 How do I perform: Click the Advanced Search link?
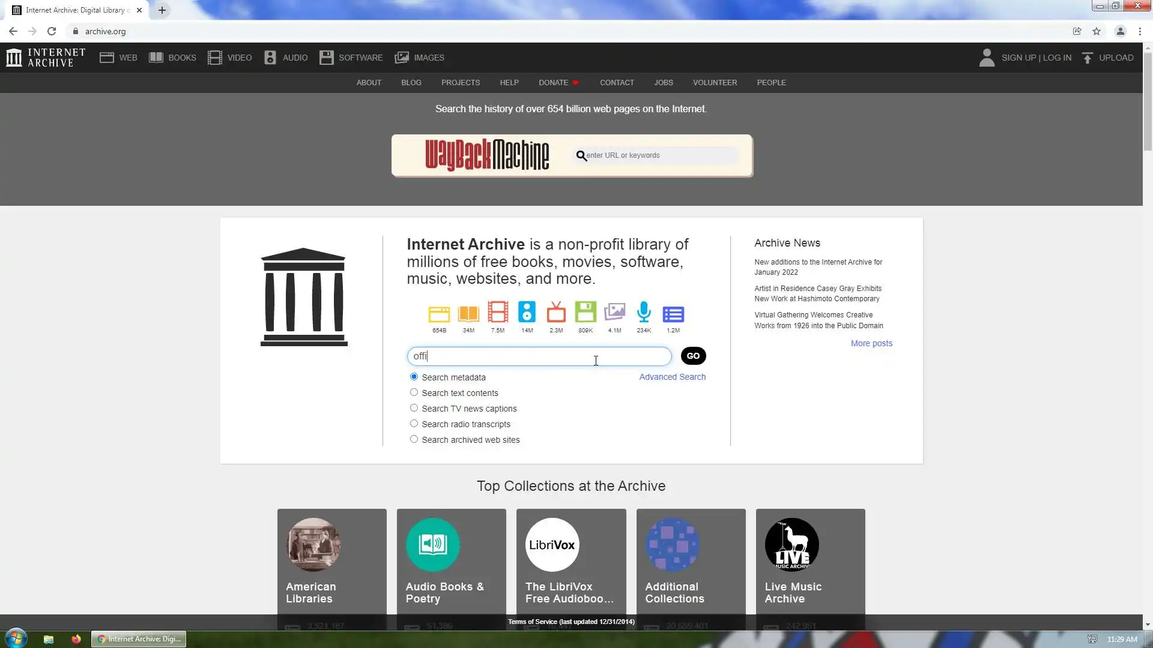click(x=672, y=377)
